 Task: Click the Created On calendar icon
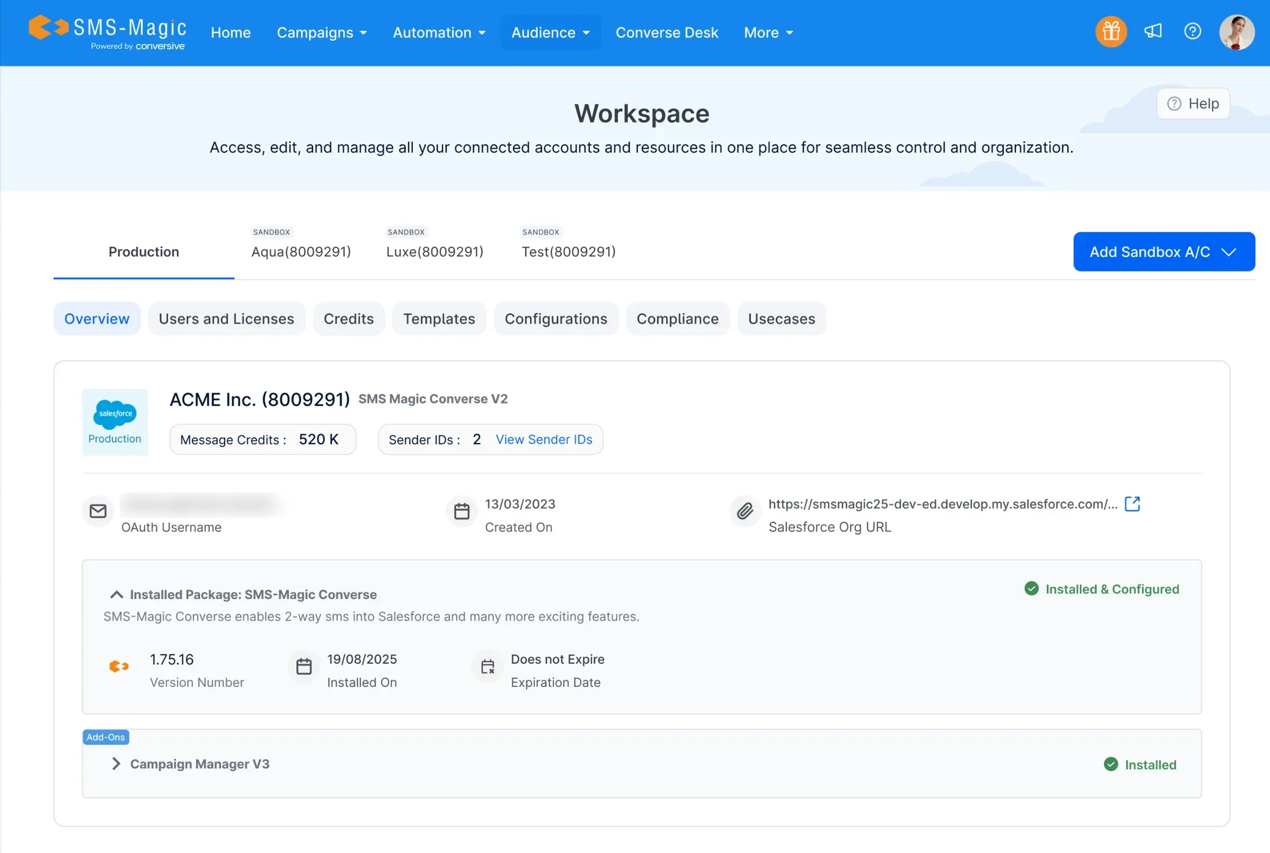462,511
